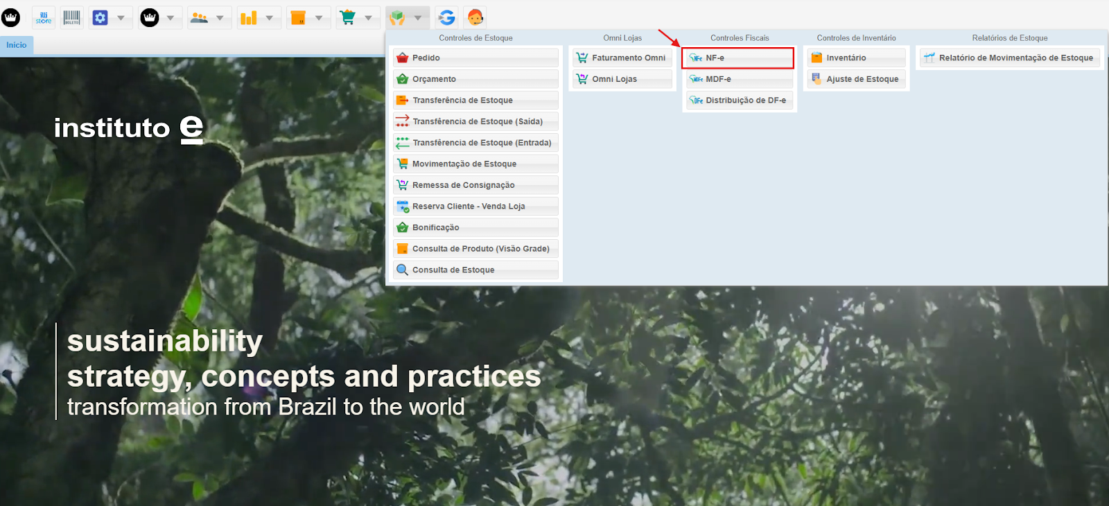Click the yellow bar chart icon
Image resolution: width=1109 pixels, height=506 pixels.
(249, 17)
